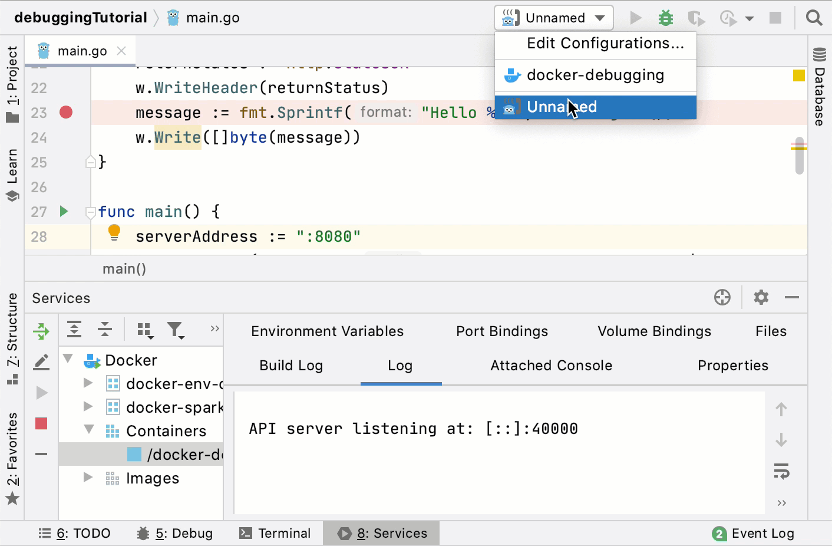Edit configuration via the pencil icon in Services

pos(41,362)
